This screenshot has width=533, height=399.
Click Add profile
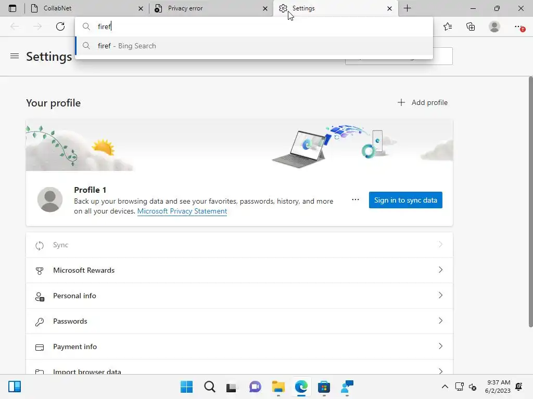tap(422, 102)
